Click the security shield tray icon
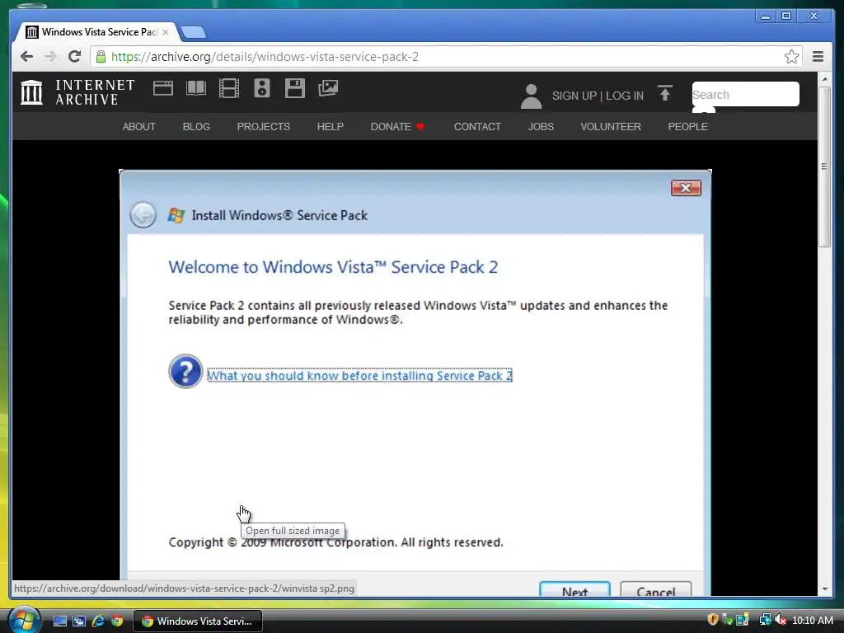The width and height of the screenshot is (844, 633). (x=713, y=620)
